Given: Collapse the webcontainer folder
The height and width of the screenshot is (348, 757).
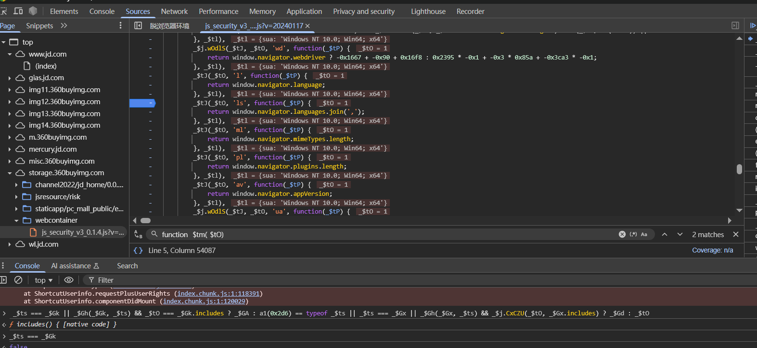Looking at the screenshot, I should (16, 220).
